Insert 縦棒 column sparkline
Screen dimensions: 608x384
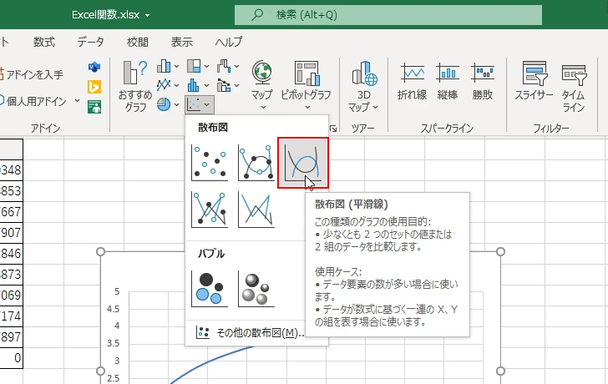448,82
